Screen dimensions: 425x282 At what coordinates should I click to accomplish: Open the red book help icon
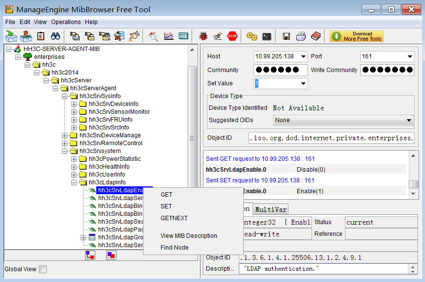click(316, 36)
